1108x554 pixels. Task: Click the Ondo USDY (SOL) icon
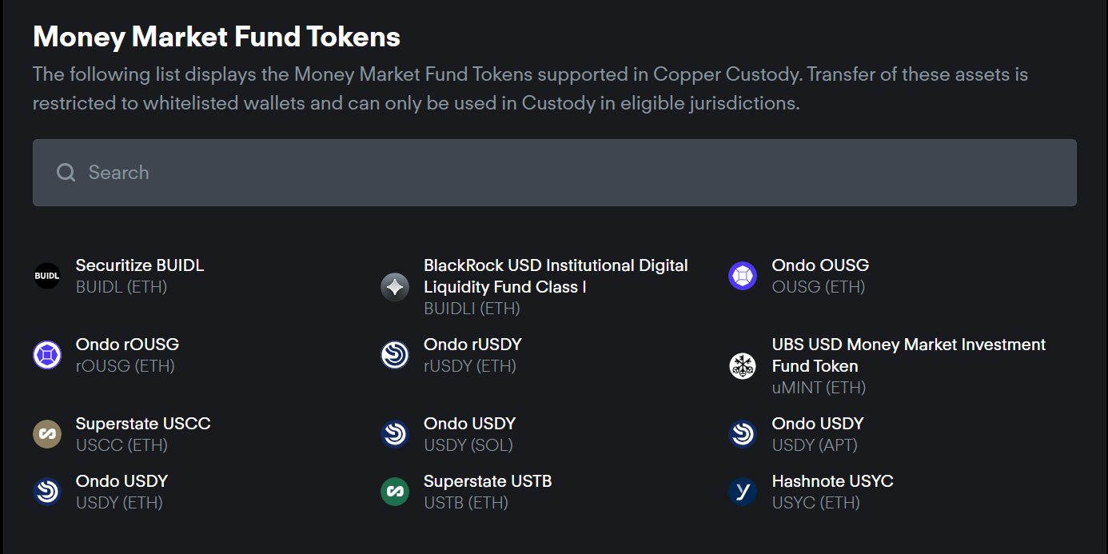pyautogui.click(x=395, y=434)
